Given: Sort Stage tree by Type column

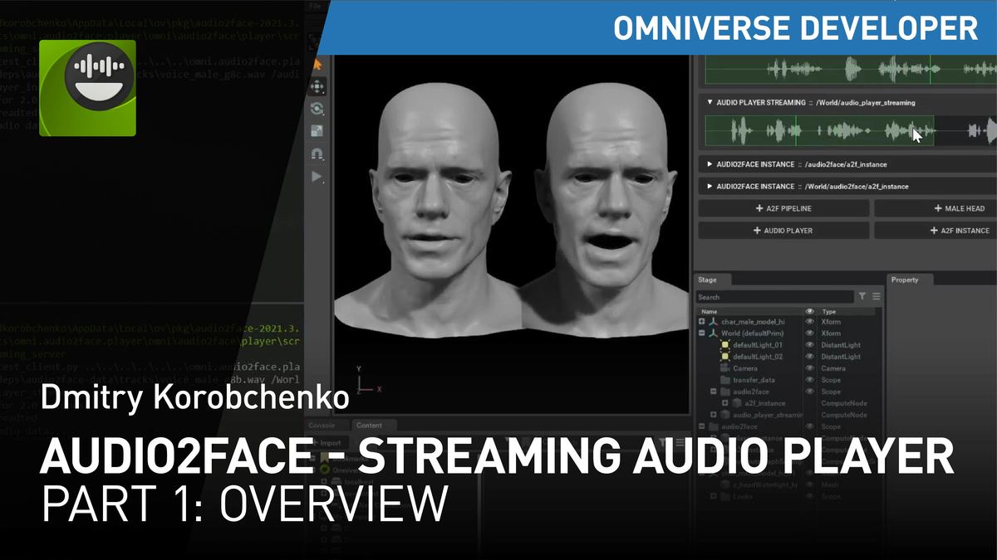Looking at the screenshot, I should [829, 311].
